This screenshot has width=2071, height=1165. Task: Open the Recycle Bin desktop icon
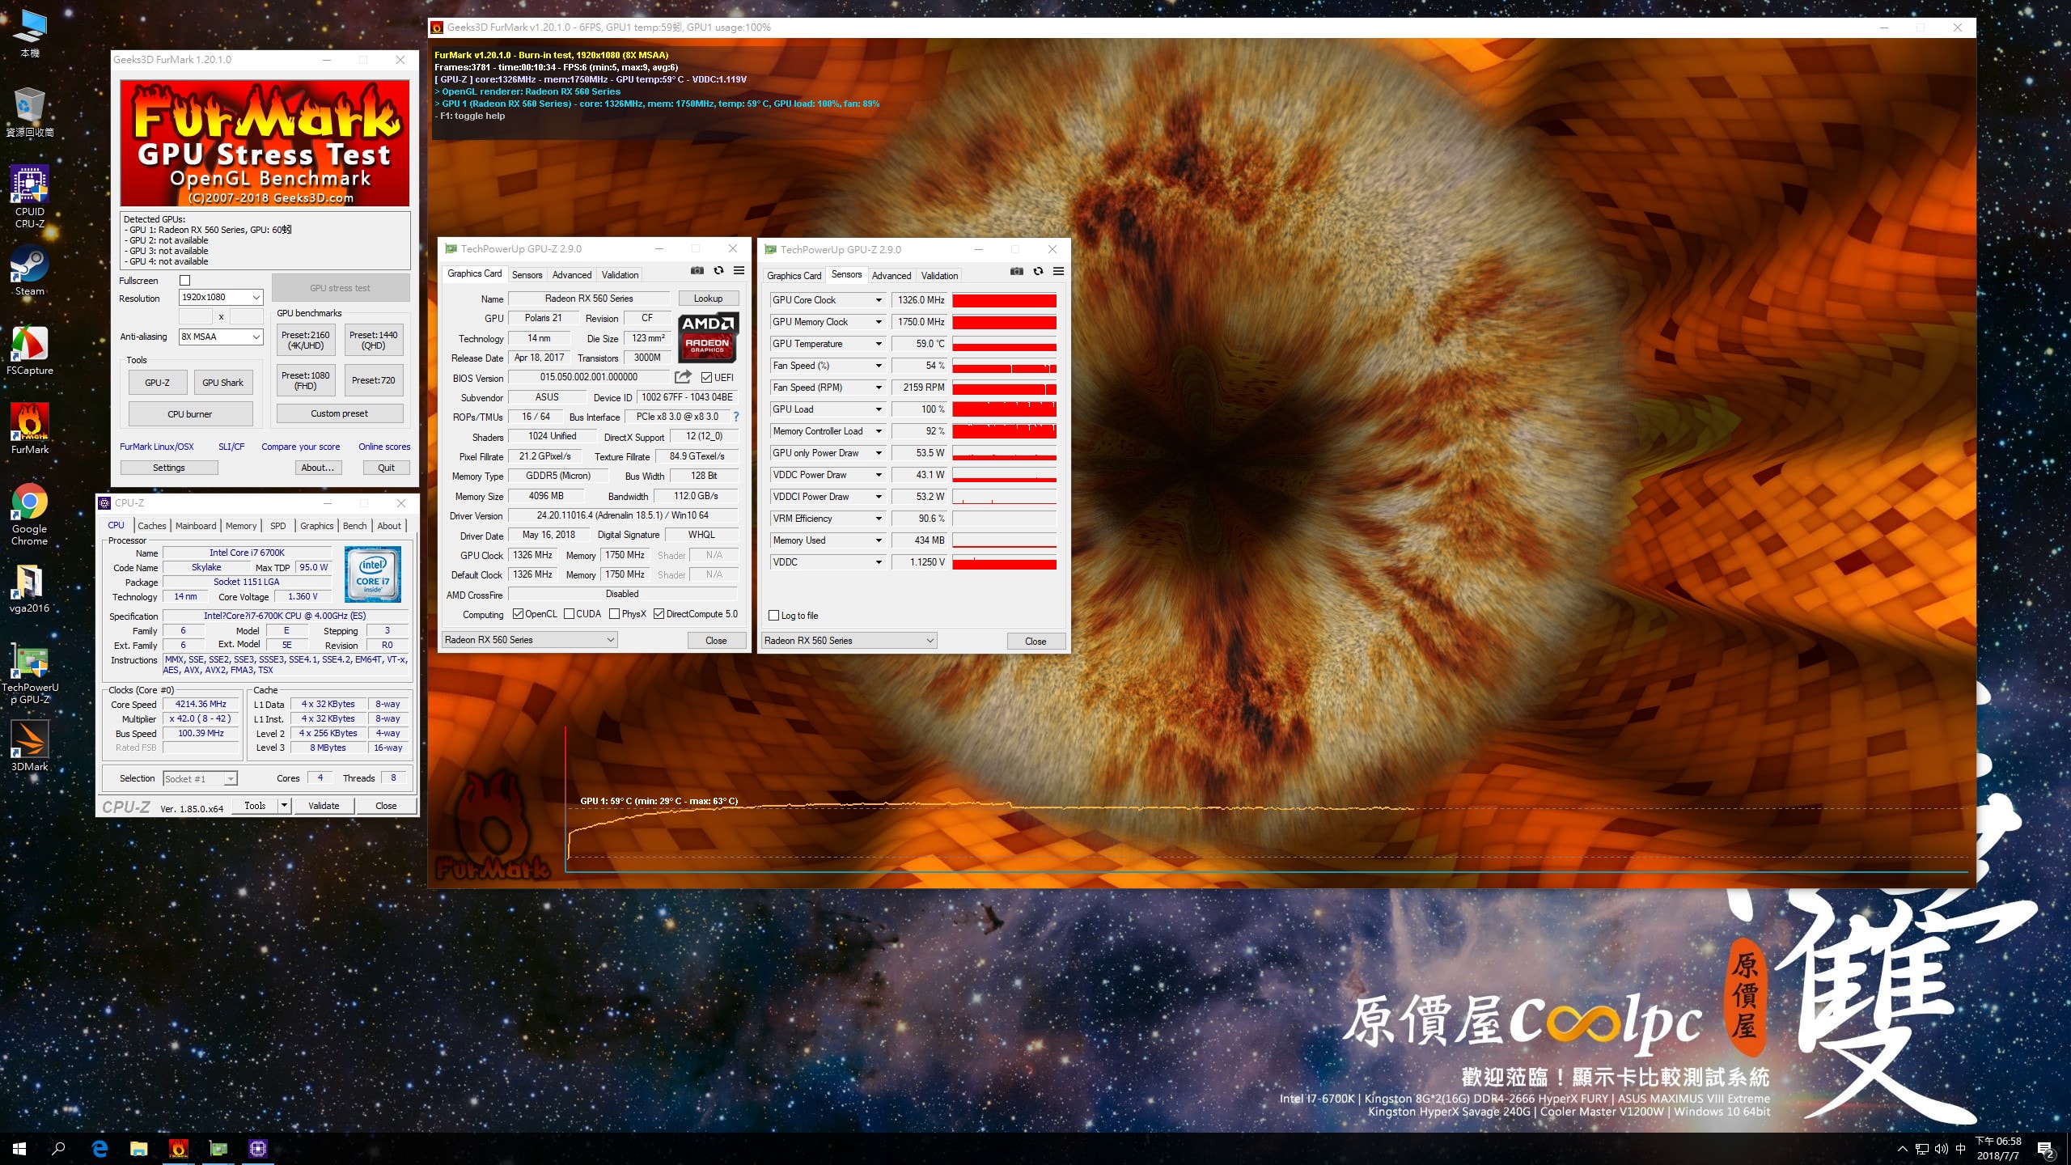click(30, 112)
